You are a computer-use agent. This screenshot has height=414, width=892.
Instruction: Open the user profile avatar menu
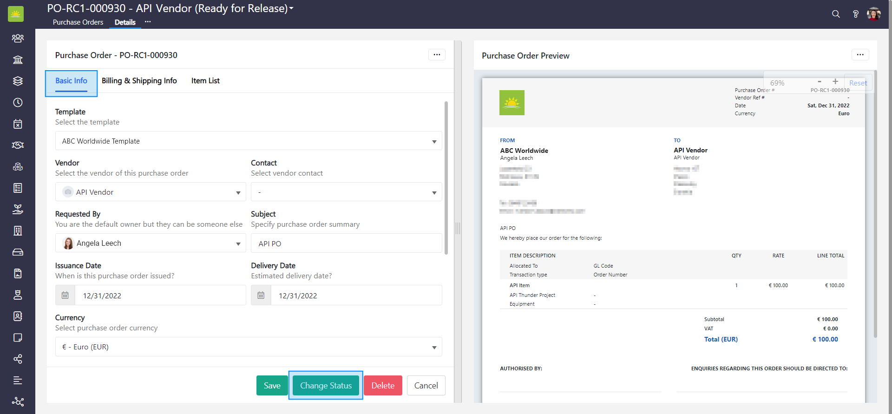point(873,14)
